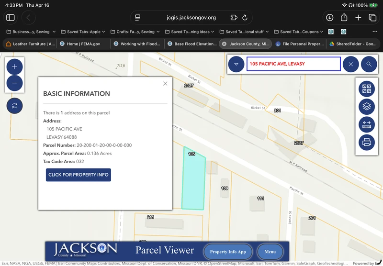Open the page reader menu icon
Screen dimensions: 383x266
click(x=137, y=18)
